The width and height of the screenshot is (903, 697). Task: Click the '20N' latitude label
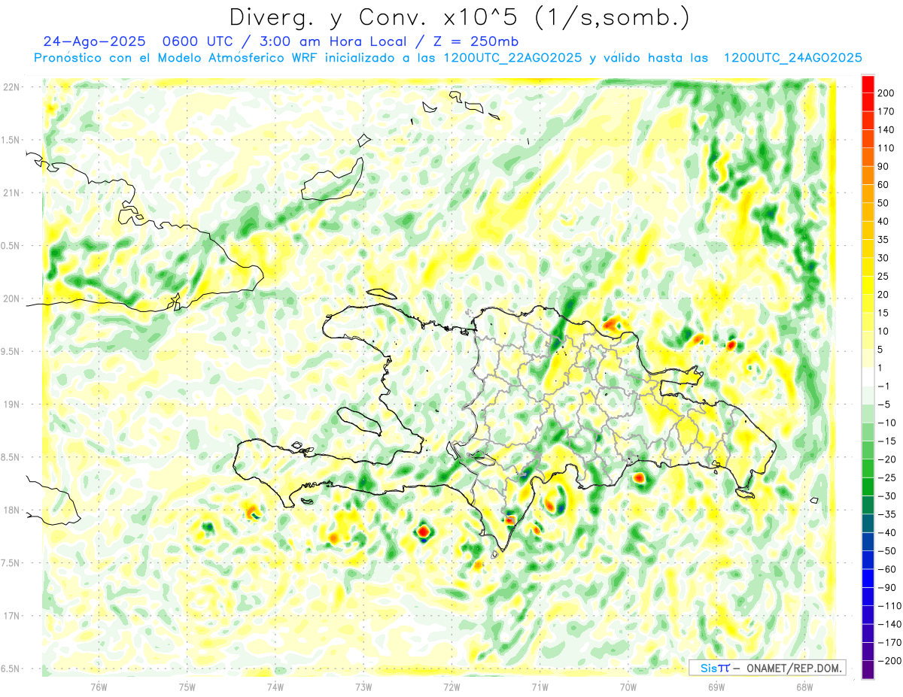(x=12, y=298)
